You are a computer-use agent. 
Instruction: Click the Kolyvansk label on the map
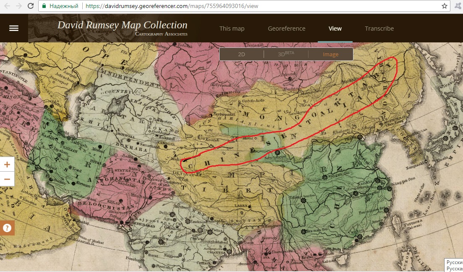pos(222,85)
